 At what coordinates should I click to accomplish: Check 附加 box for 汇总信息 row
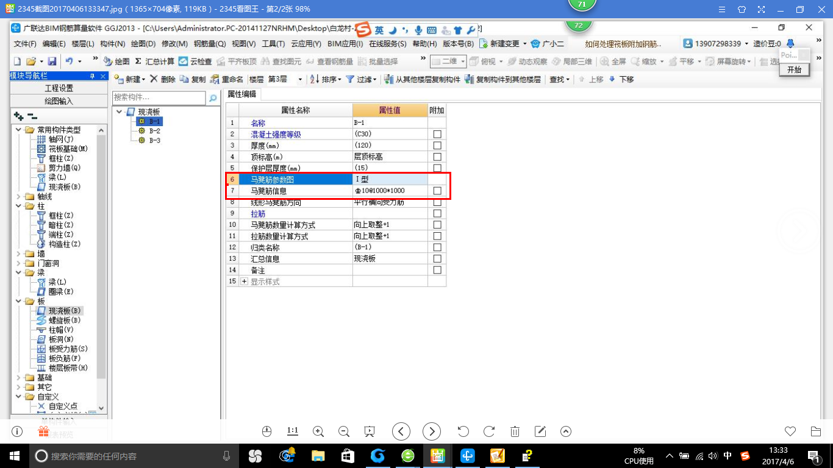437,259
